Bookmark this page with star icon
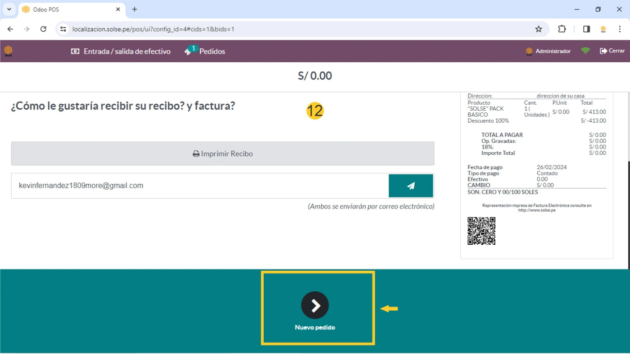This screenshot has height=354, width=630. [x=539, y=29]
